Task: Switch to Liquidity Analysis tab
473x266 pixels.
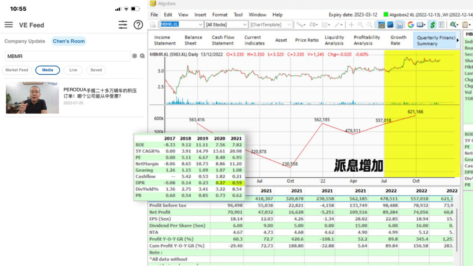Action: tap(334, 40)
